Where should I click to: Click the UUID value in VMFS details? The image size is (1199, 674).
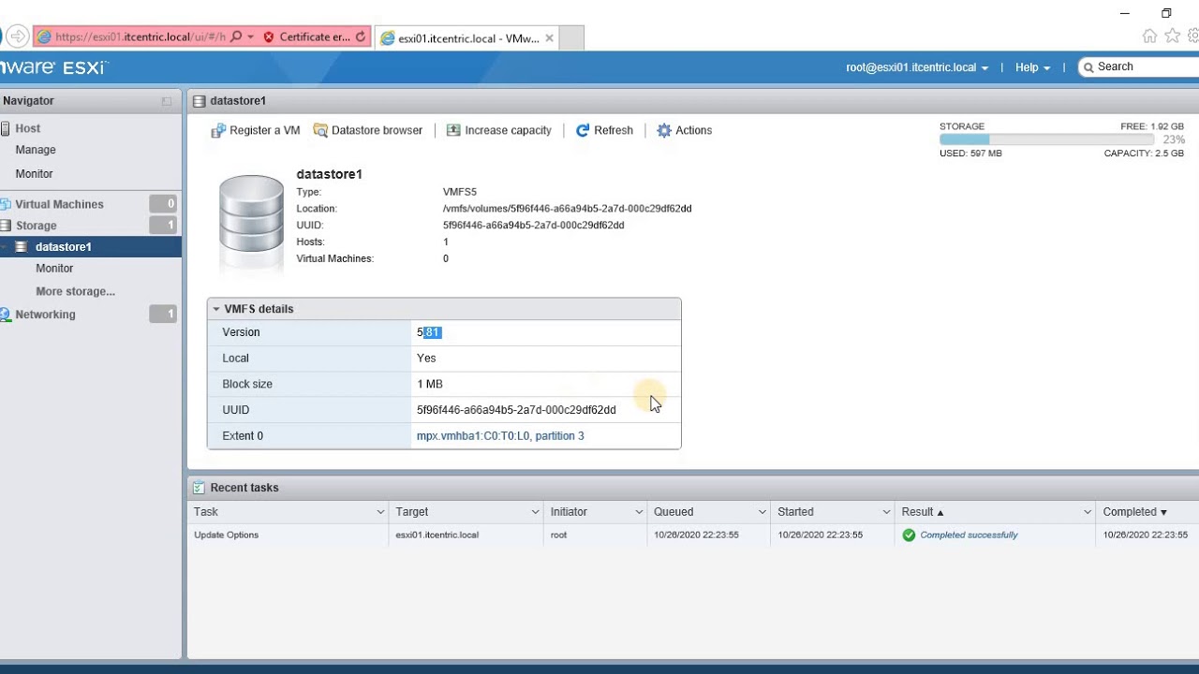[516, 410]
